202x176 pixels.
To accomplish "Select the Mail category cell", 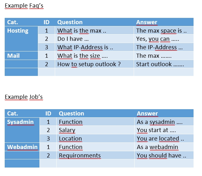I will pyautogui.click(x=13, y=56).
